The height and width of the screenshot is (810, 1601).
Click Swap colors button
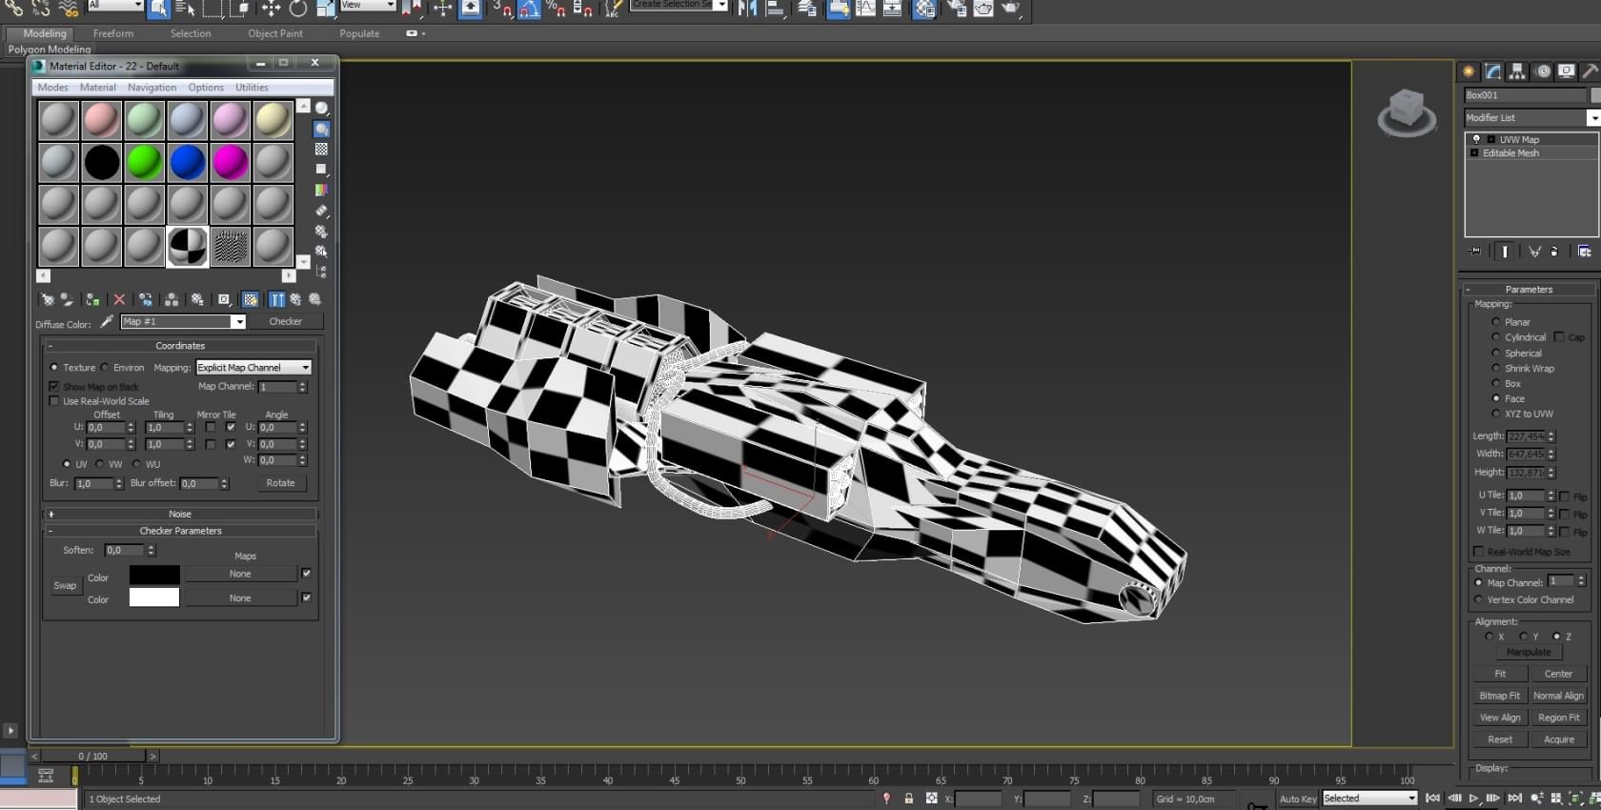coord(65,586)
